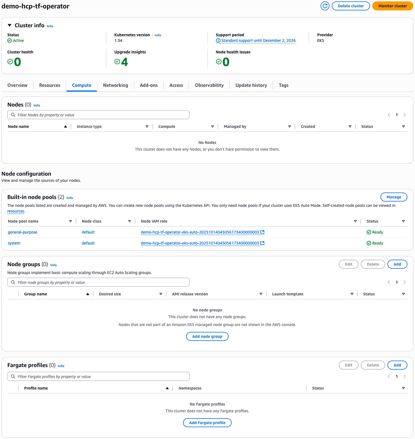Click the Filter node groups search field
Screen dimensions: 415x439
pyautogui.click(x=98, y=282)
